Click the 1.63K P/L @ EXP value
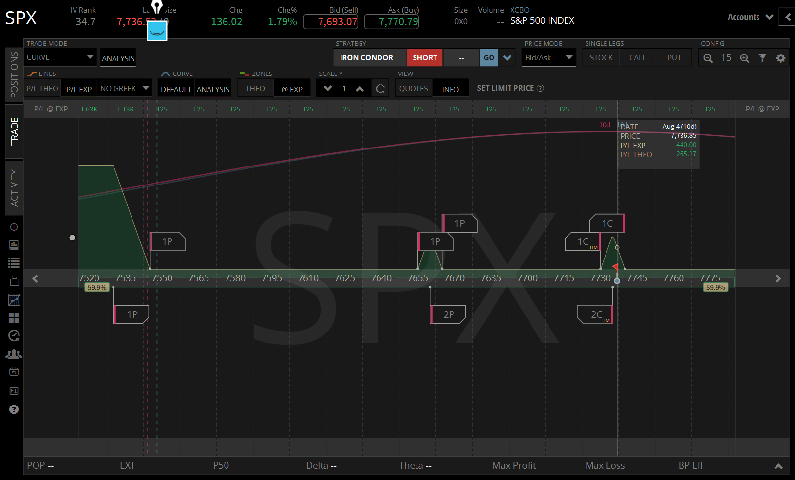The image size is (795, 480). click(x=89, y=109)
